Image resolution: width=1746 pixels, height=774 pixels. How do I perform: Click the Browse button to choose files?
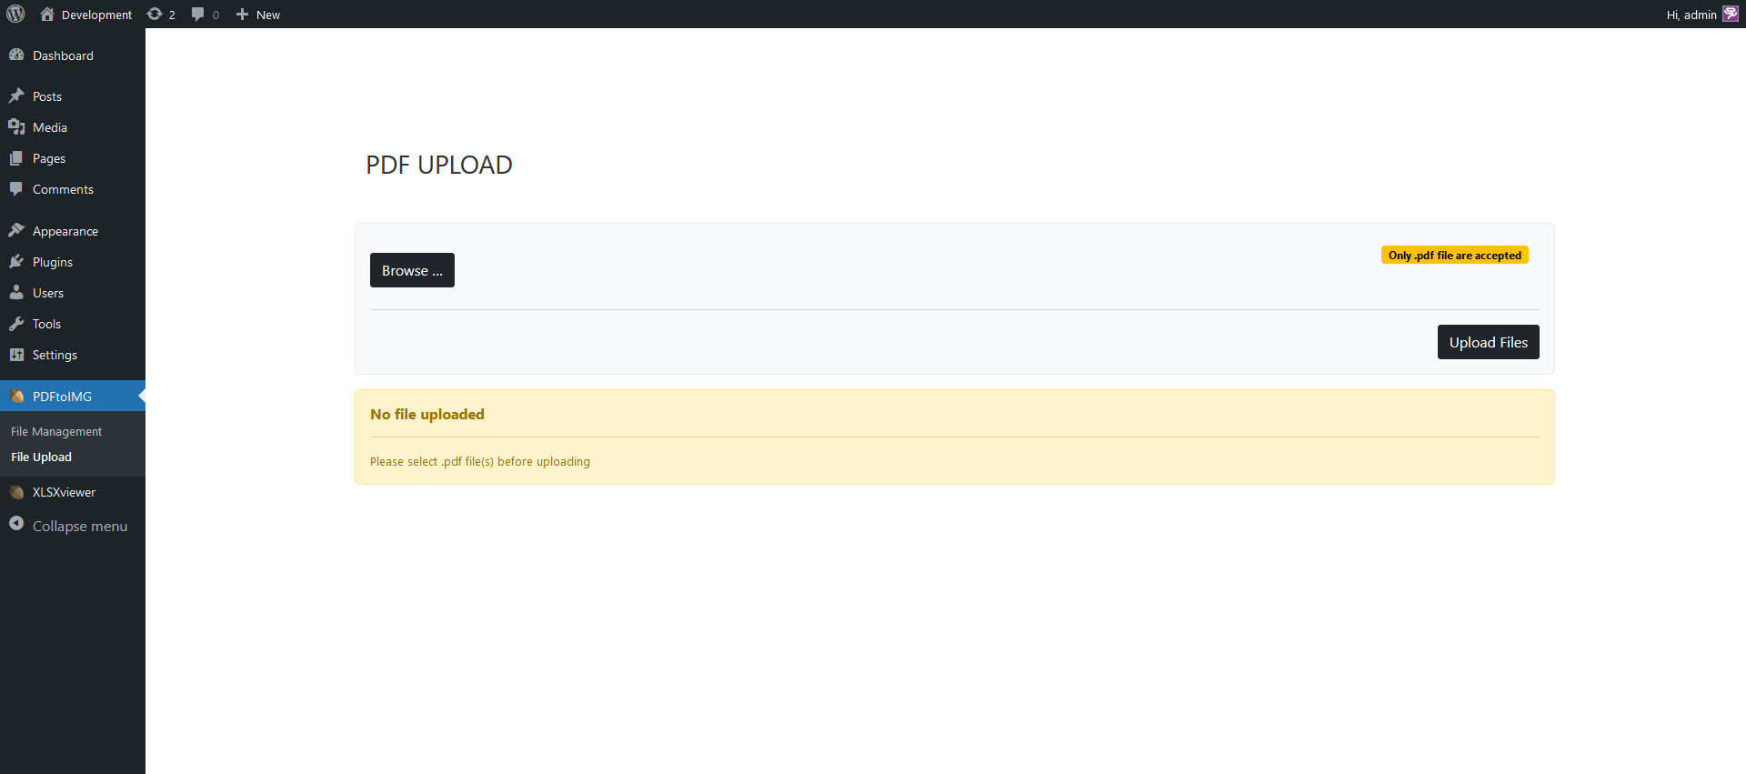pyautogui.click(x=412, y=270)
